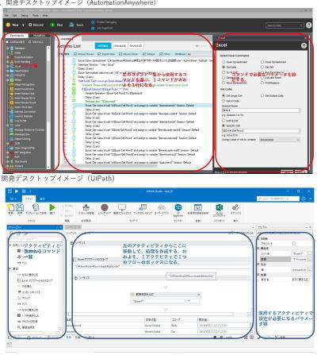This screenshot has width=317, height=355.
Task: Click the Save as Template icon in UiPath
Action: (36, 207)
